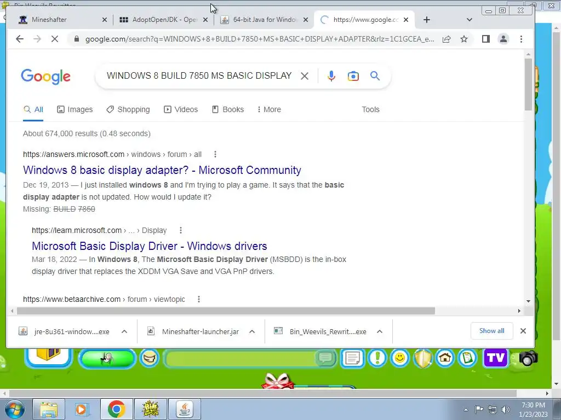The width and height of the screenshot is (561, 420).
Task: Click the volume speaker tray icon
Action: point(505,410)
